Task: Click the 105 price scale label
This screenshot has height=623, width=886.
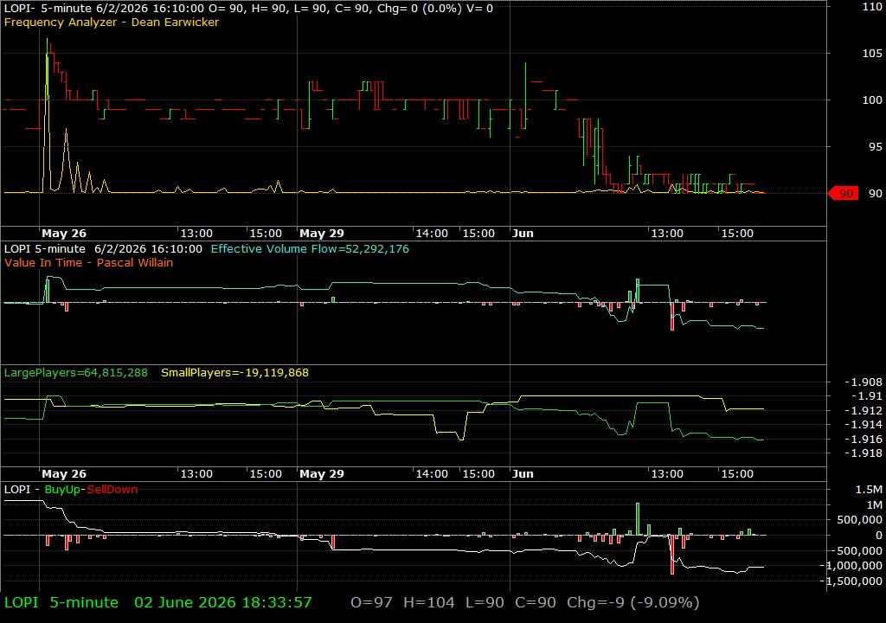Action: [x=872, y=53]
